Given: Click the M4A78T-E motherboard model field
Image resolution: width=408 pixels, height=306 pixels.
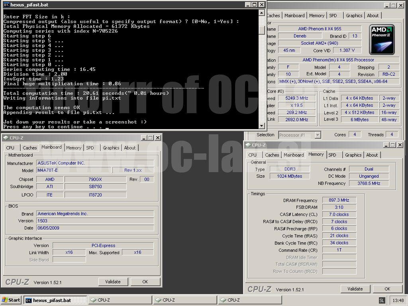Looking at the screenshot, I should pyautogui.click(x=74, y=170).
